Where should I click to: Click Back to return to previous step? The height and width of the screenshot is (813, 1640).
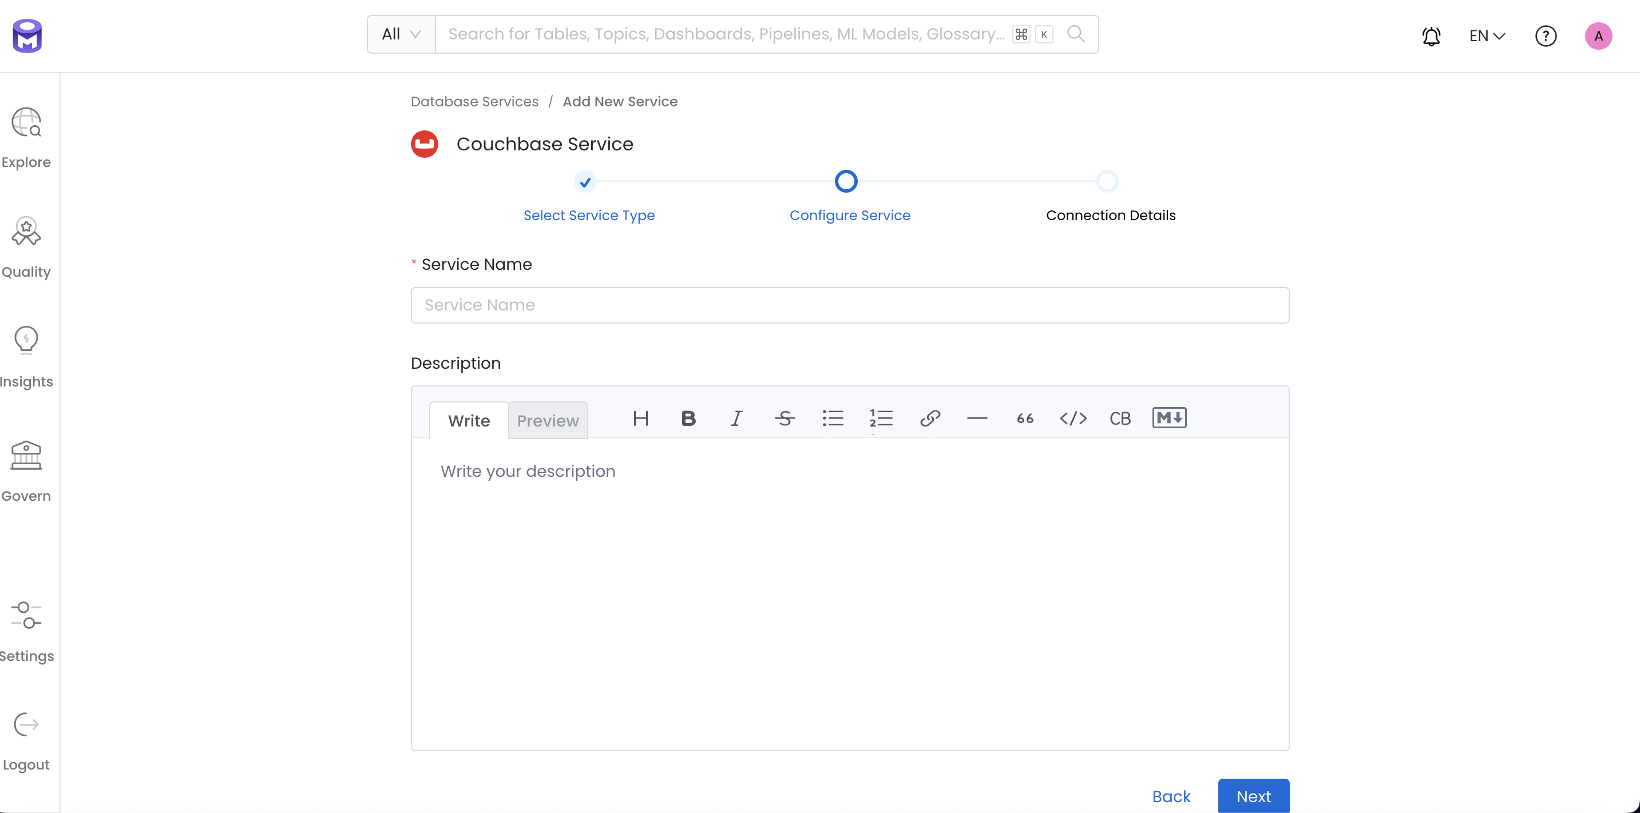[x=1171, y=795]
